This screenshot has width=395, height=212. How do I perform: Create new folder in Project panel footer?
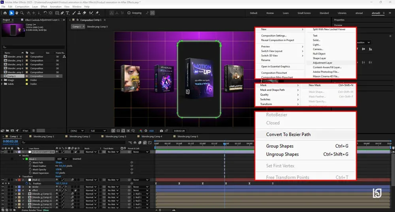[x=8, y=131]
